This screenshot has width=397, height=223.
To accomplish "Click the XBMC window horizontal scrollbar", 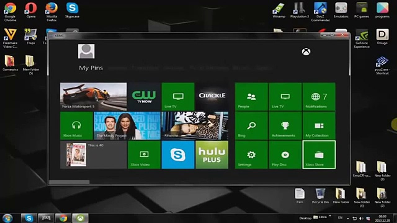I will 69,182.
